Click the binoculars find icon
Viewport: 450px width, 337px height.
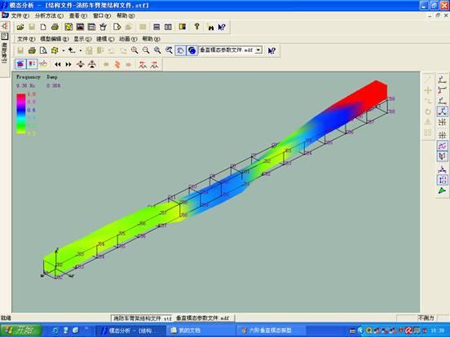point(211,28)
